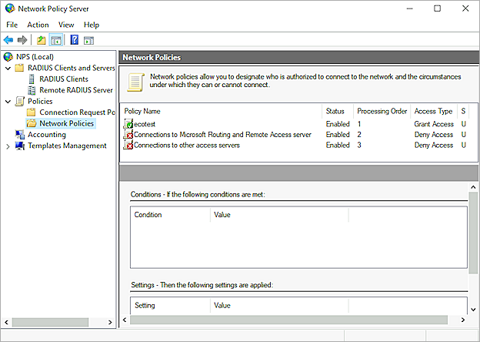
Task: Click the blue Help icon in the toolbar
Action: [x=75, y=40]
